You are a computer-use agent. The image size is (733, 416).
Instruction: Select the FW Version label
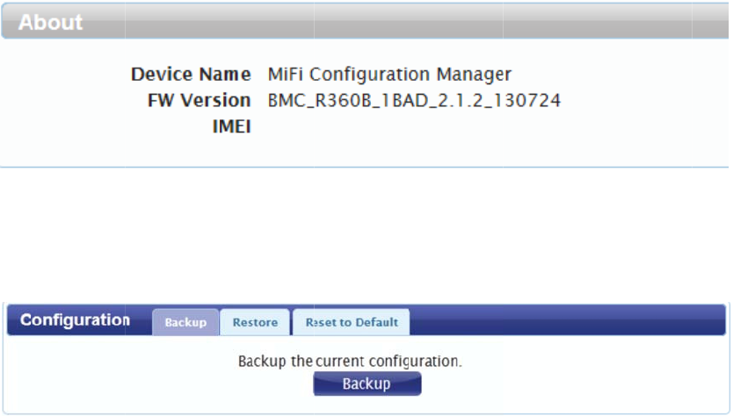(199, 101)
